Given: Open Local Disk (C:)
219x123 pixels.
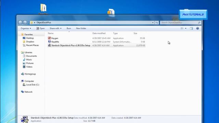Looking at the screenshot, I should coord(33,85).
